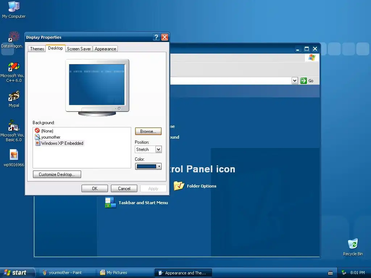The image size is (371, 278).
Task: Click the monitor preview thumbnail
Action: (97, 88)
